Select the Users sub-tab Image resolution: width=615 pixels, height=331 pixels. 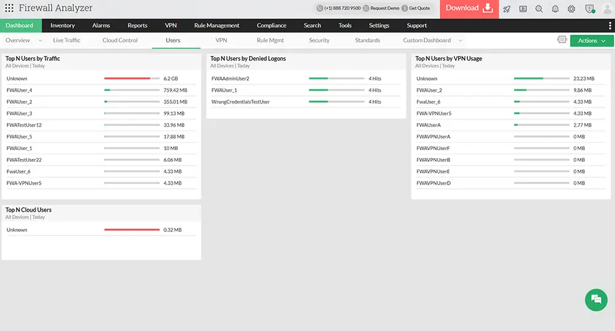[173, 41]
